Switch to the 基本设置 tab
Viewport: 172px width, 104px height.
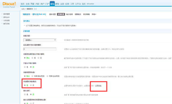(52, 14)
